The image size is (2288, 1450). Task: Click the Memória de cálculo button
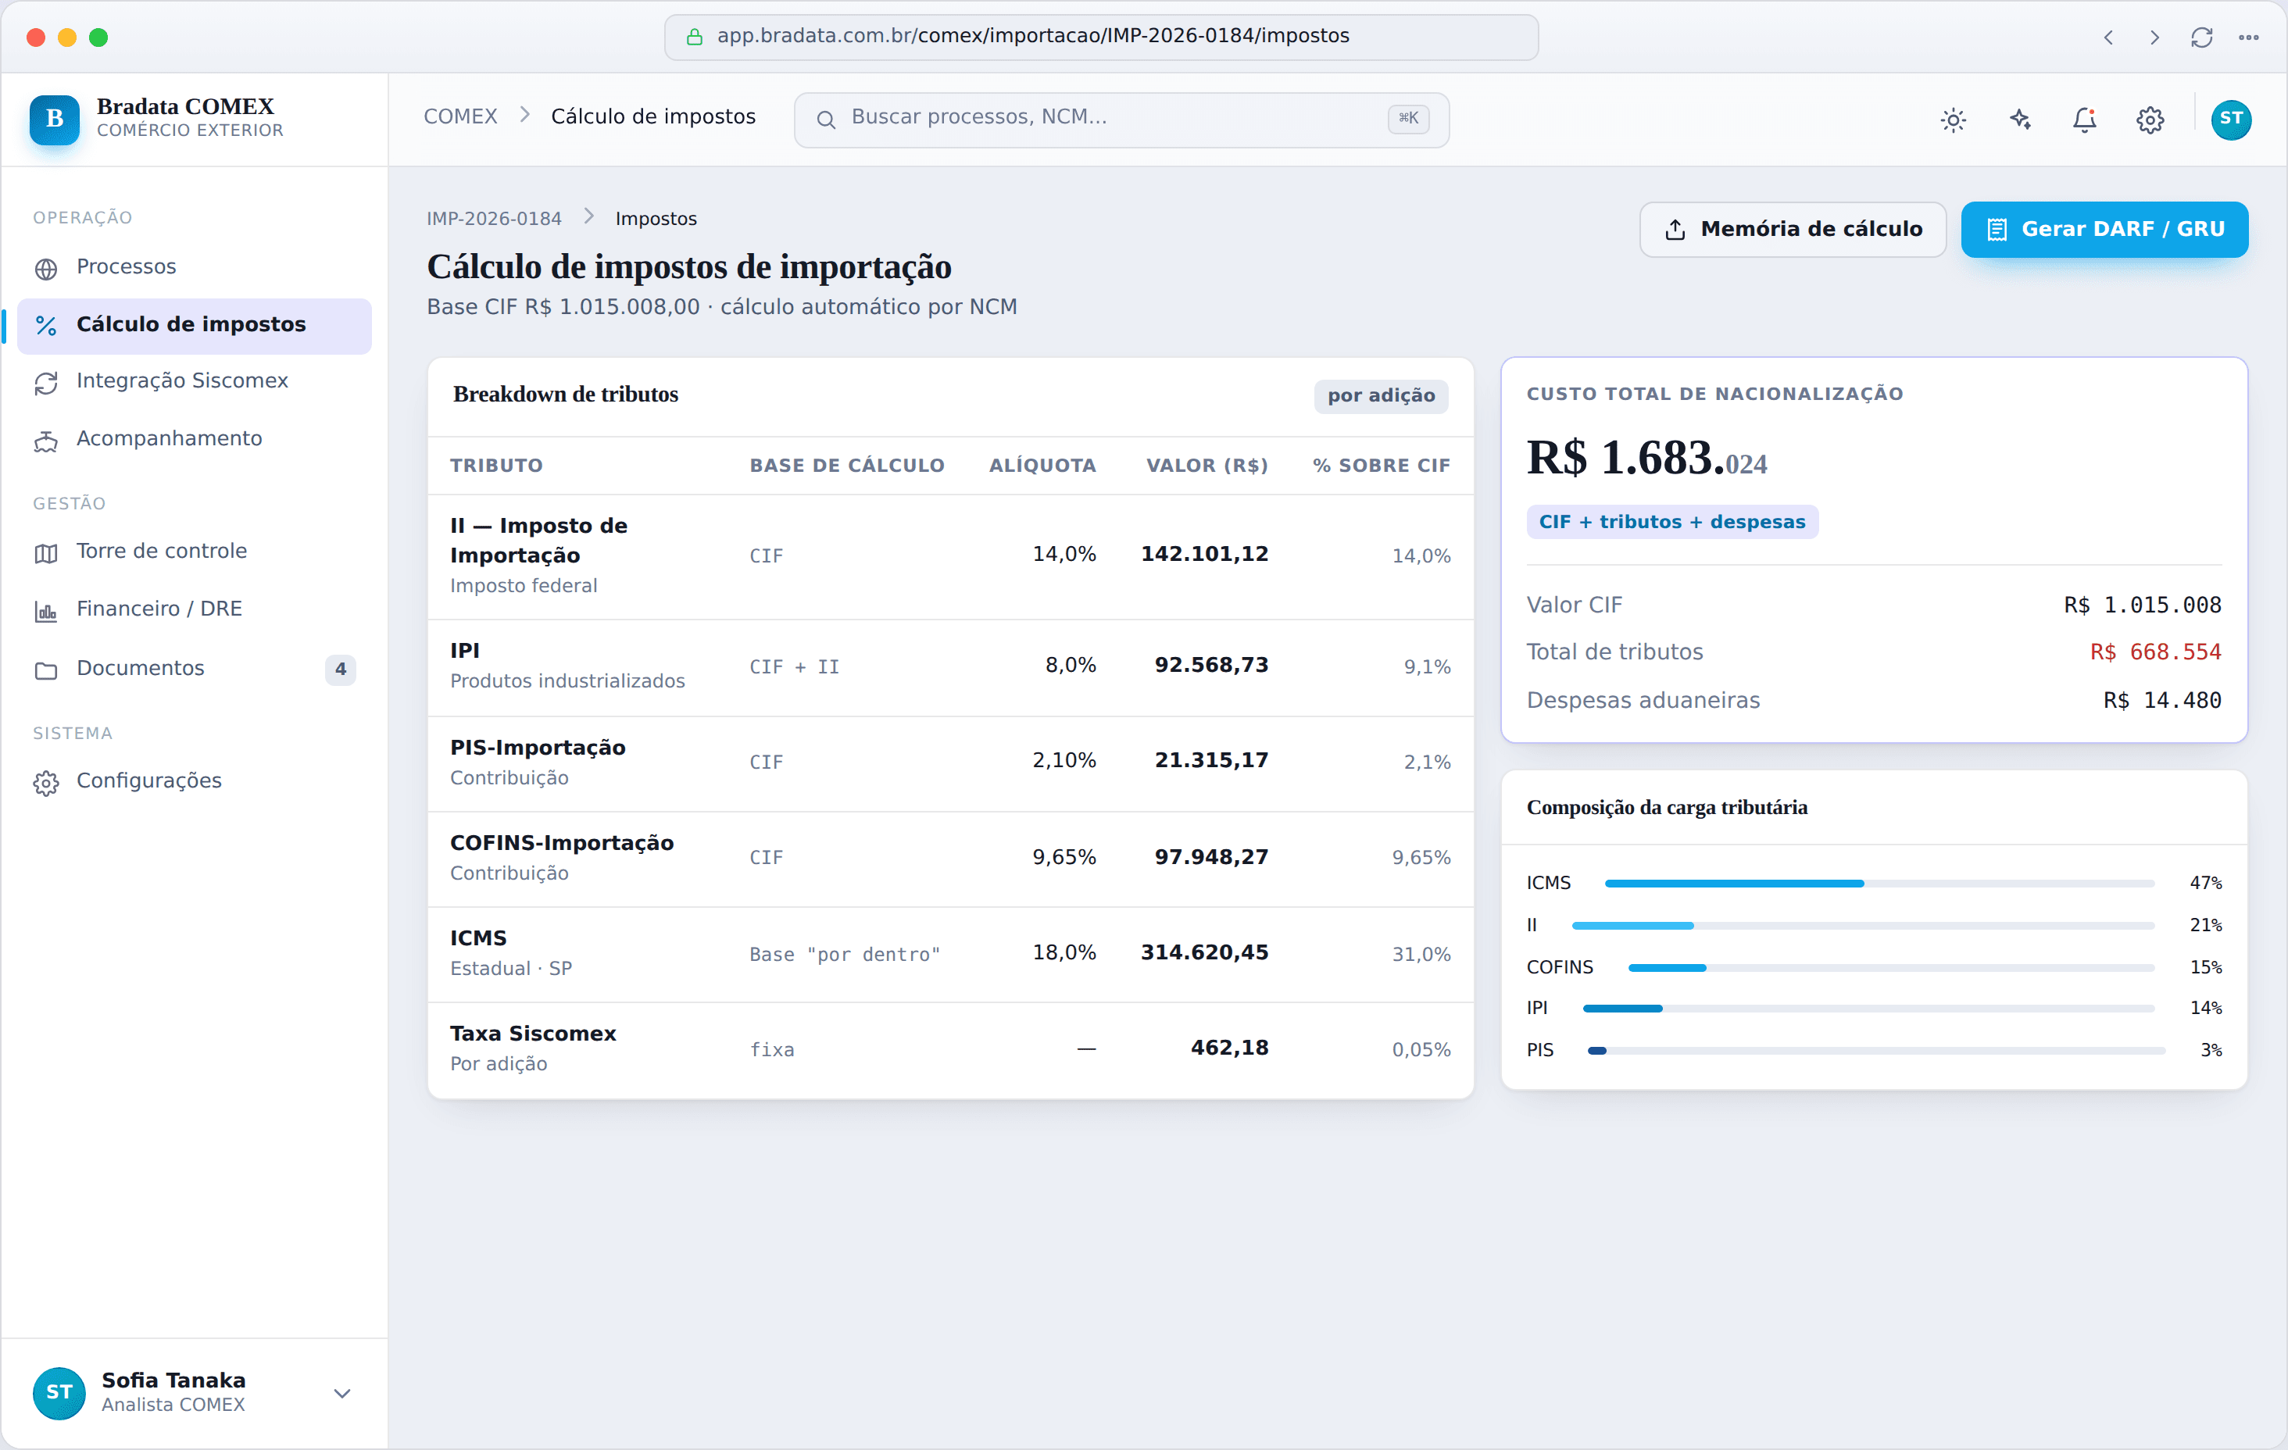(x=1792, y=229)
